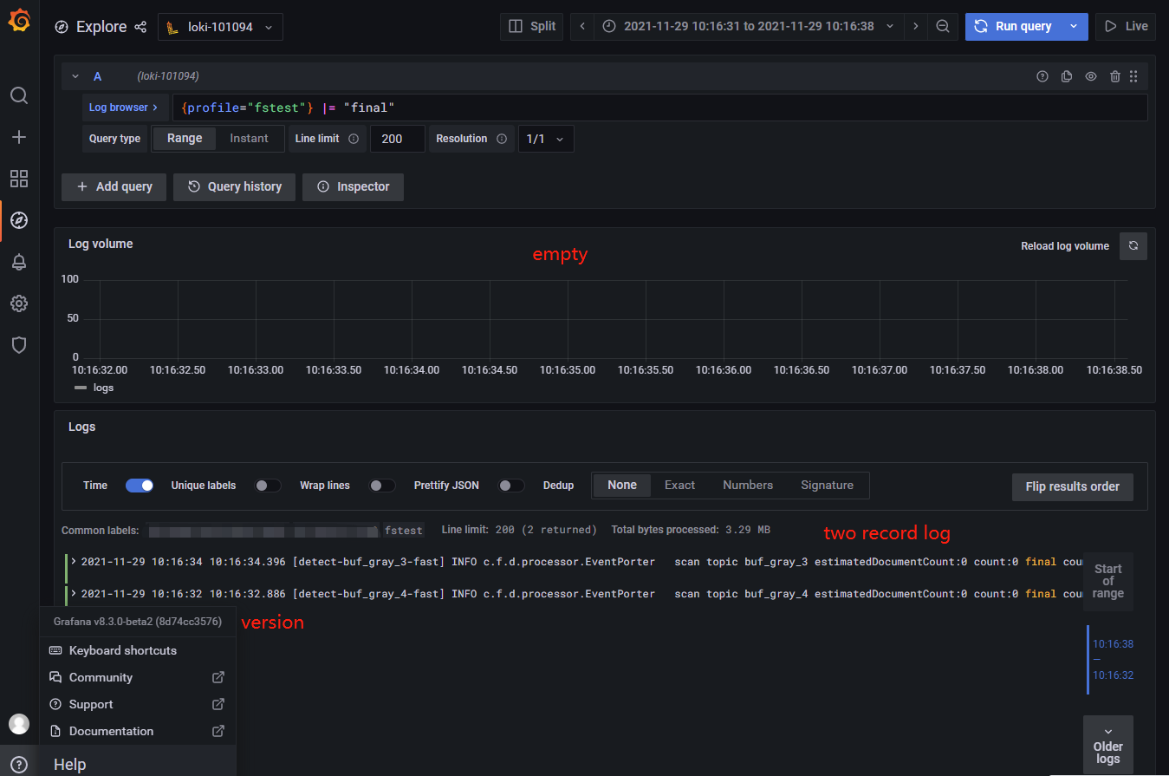
Task: Enable the Unique labels toggle
Action: click(268, 486)
